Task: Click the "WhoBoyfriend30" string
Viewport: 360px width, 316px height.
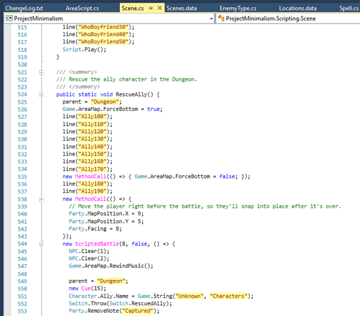Action: point(103,27)
